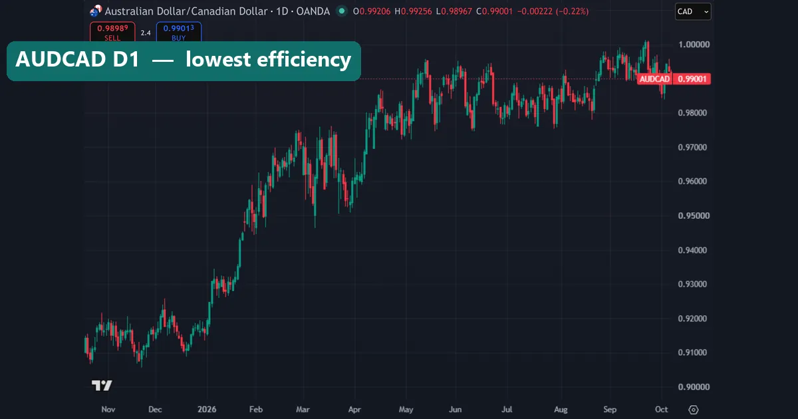Click the 0.91000 price axis label
This screenshot has height=419, width=798.
692,353
